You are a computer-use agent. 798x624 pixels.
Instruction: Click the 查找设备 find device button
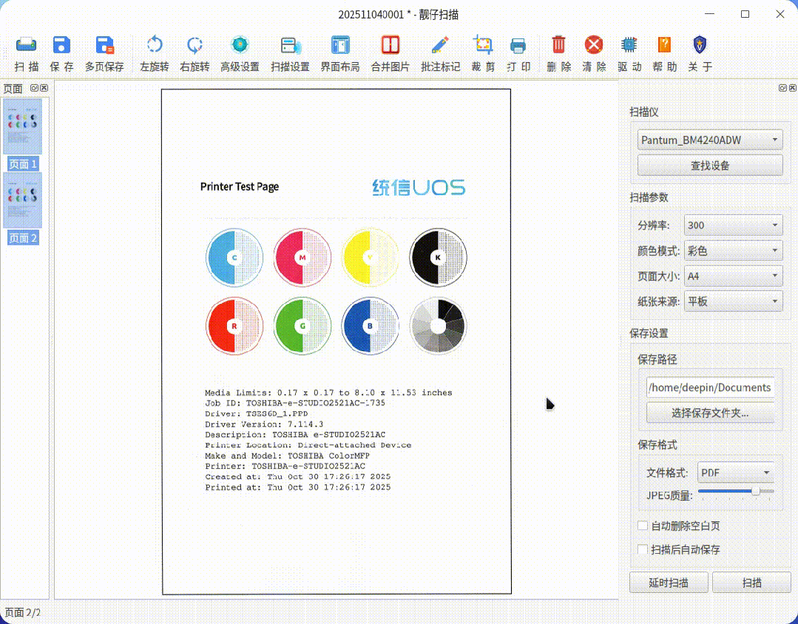point(710,166)
